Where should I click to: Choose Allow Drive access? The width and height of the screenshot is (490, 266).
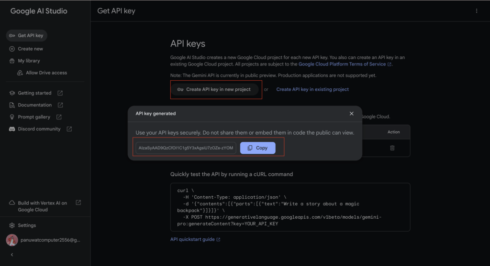tap(46, 73)
